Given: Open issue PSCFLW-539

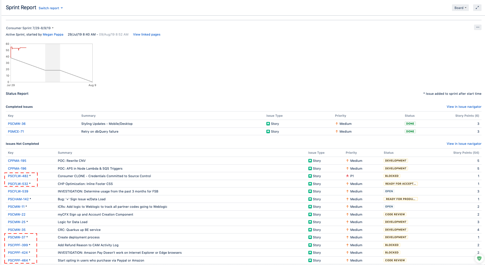Looking at the screenshot, I should 18,191.
